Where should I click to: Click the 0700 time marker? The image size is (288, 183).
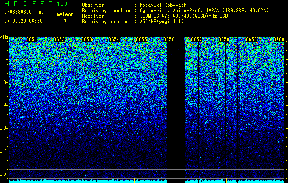tap(279, 39)
